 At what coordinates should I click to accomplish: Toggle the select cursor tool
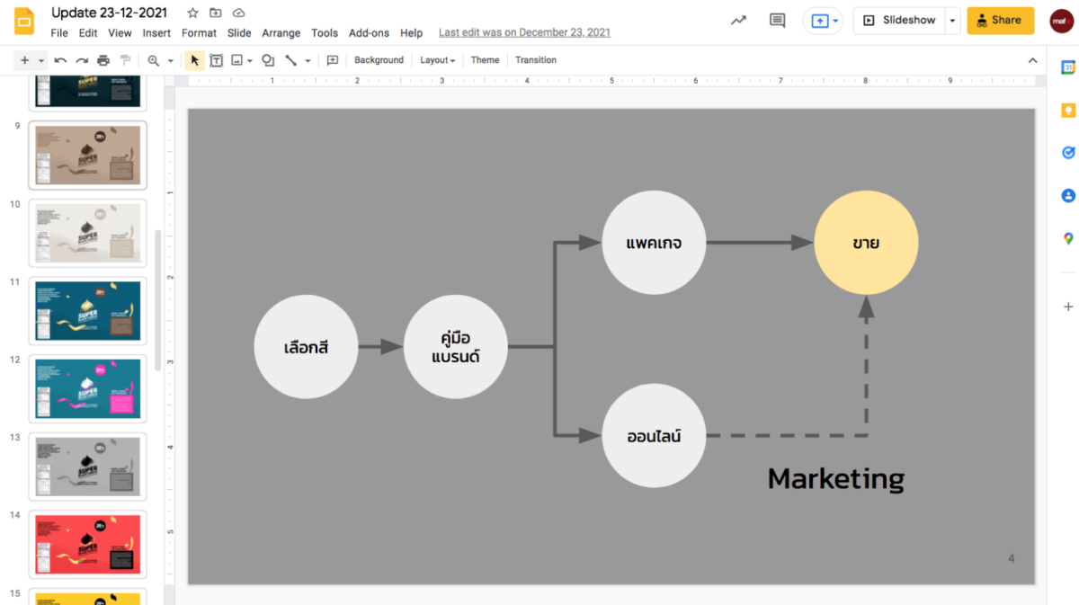tap(194, 60)
